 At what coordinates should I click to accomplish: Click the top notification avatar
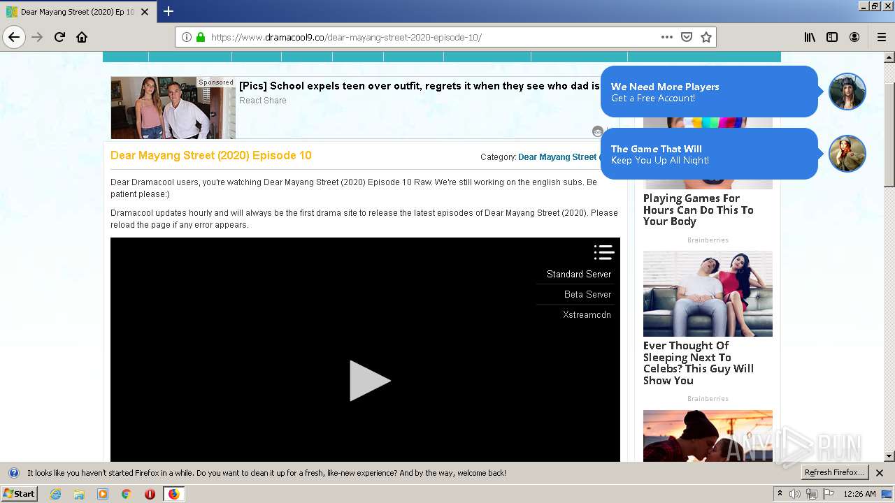pyautogui.click(x=847, y=92)
